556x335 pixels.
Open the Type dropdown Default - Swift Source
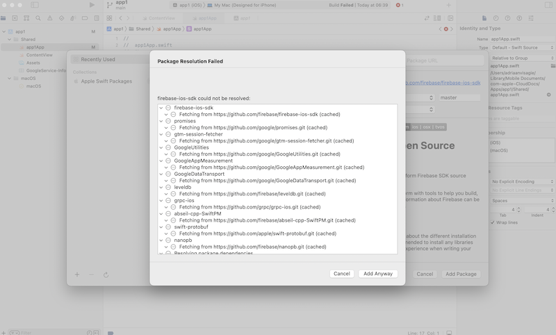(519, 47)
